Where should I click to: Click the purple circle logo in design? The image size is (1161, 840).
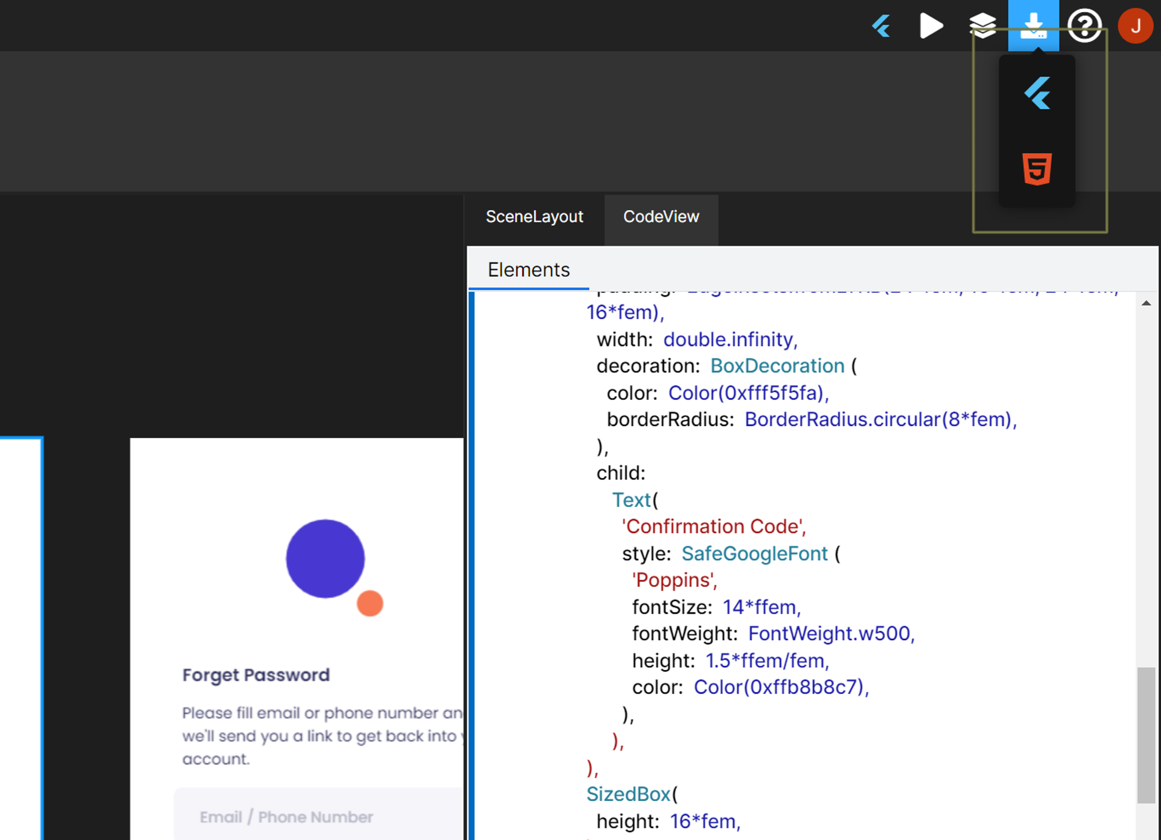[x=325, y=558]
